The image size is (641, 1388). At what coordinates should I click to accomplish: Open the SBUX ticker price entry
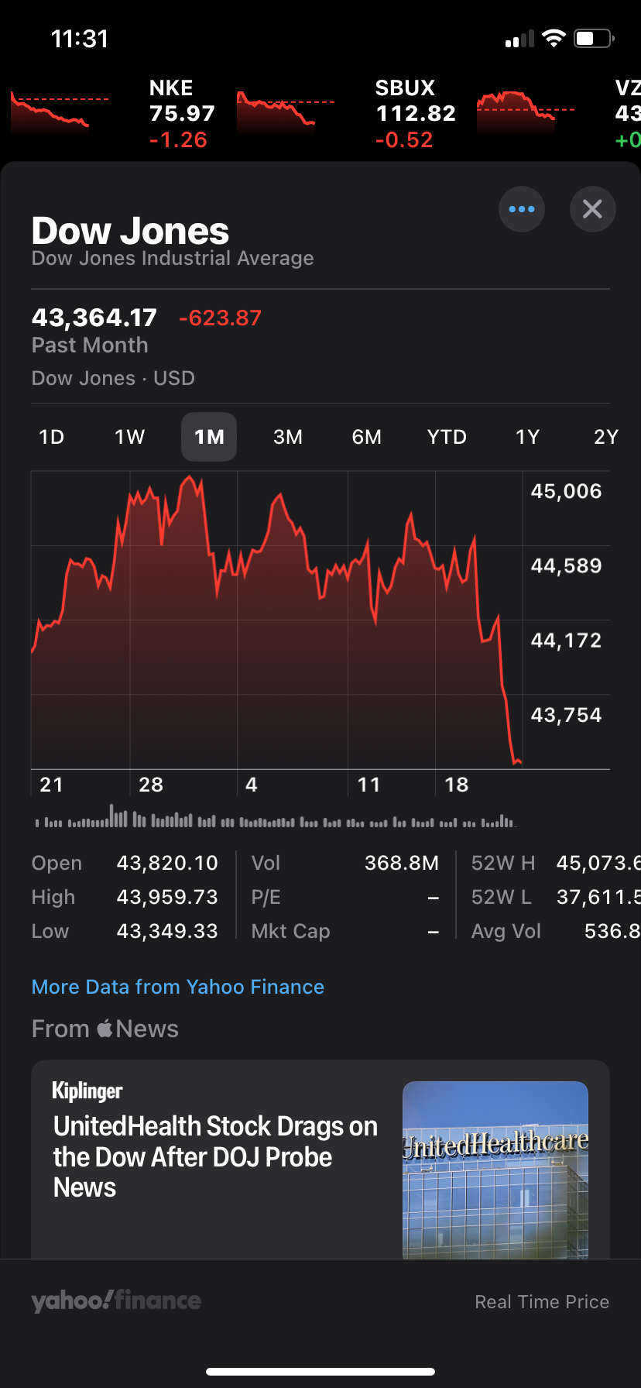coord(415,113)
